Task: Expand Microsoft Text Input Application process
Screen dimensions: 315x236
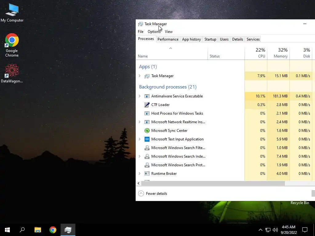Action: (140, 139)
